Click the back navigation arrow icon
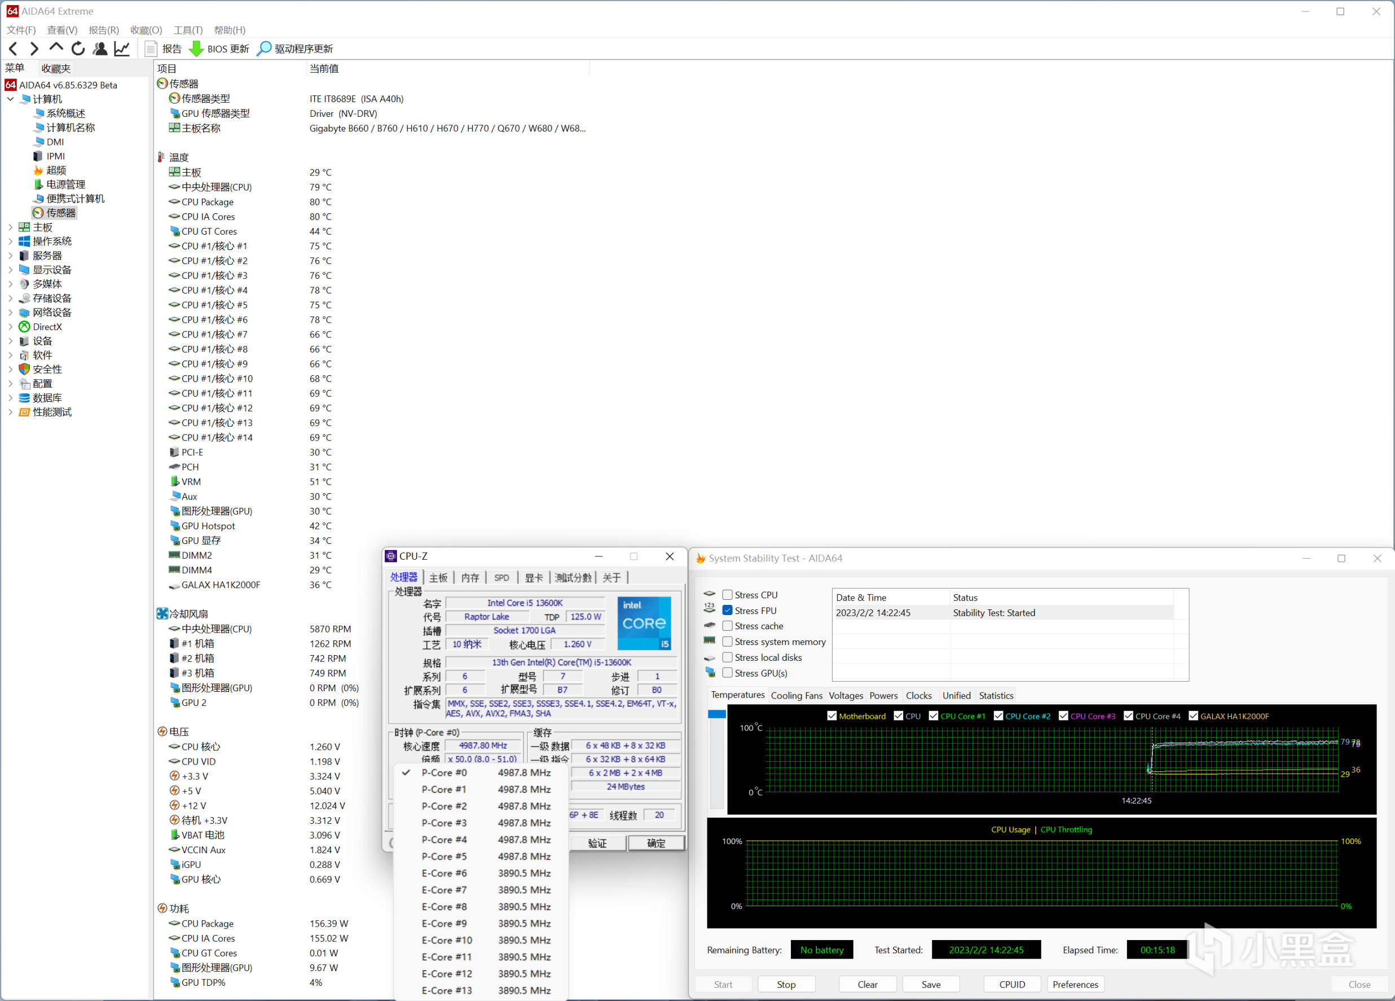Image resolution: width=1395 pixels, height=1001 pixels. click(x=14, y=49)
